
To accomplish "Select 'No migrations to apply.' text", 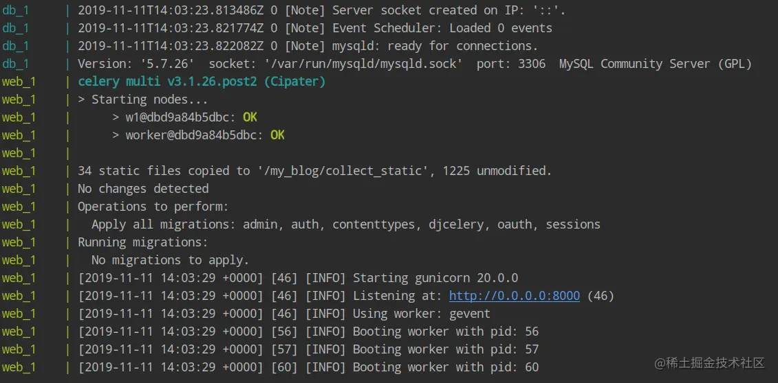I will click(170, 260).
